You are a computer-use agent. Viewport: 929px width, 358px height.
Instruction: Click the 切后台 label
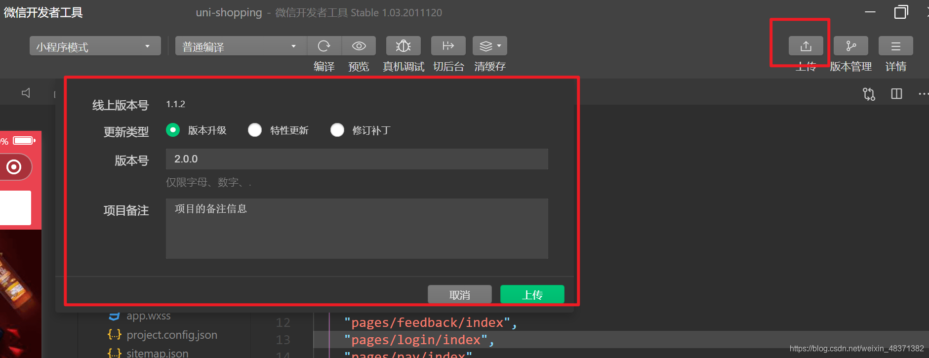coord(448,67)
